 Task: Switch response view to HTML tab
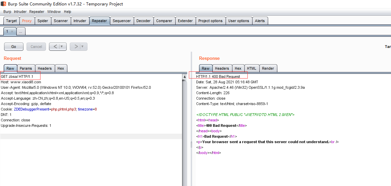[x=251, y=68]
